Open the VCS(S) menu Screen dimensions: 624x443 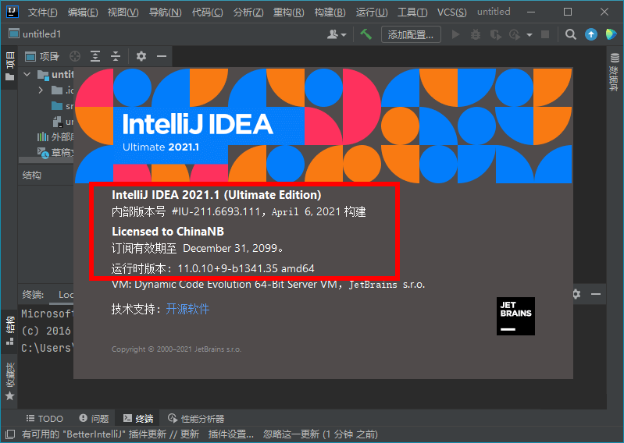pos(451,12)
